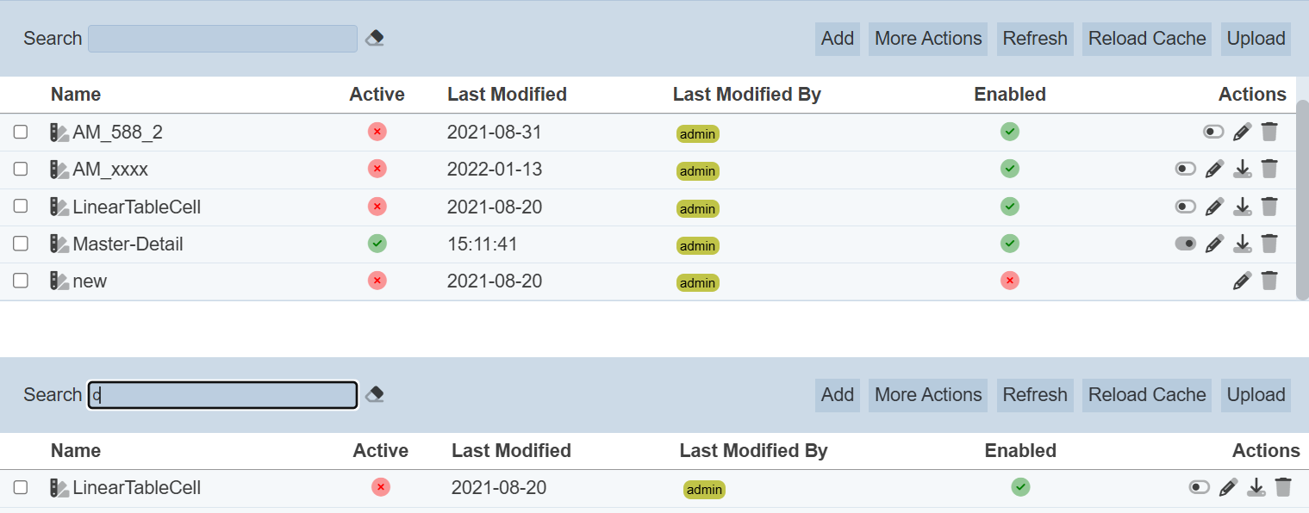This screenshot has height=513, width=1309.
Task: Check the 'new' row checkbox
Action: pyautogui.click(x=21, y=281)
